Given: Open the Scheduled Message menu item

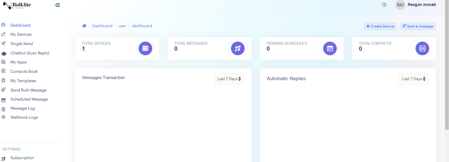Looking at the screenshot, I should (29, 99).
